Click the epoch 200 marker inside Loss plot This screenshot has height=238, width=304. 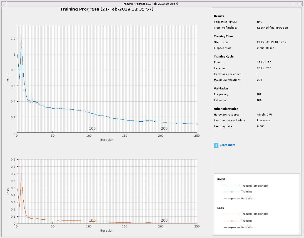(164, 220)
